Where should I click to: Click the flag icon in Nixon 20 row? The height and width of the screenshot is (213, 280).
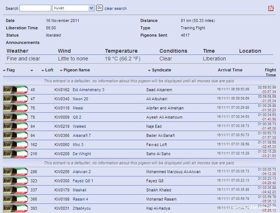click(x=15, y=99)
